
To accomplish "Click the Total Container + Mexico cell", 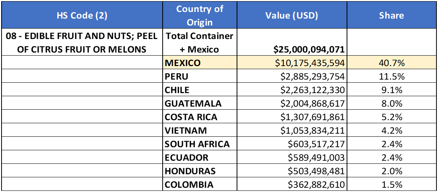I will tap(199, 42).
